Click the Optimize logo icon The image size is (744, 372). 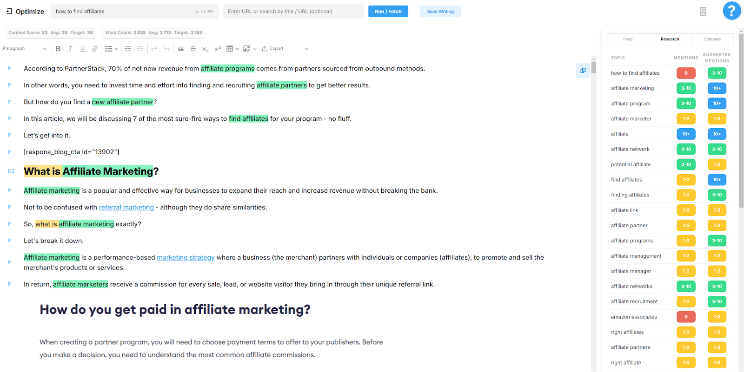tap(9, 11)
